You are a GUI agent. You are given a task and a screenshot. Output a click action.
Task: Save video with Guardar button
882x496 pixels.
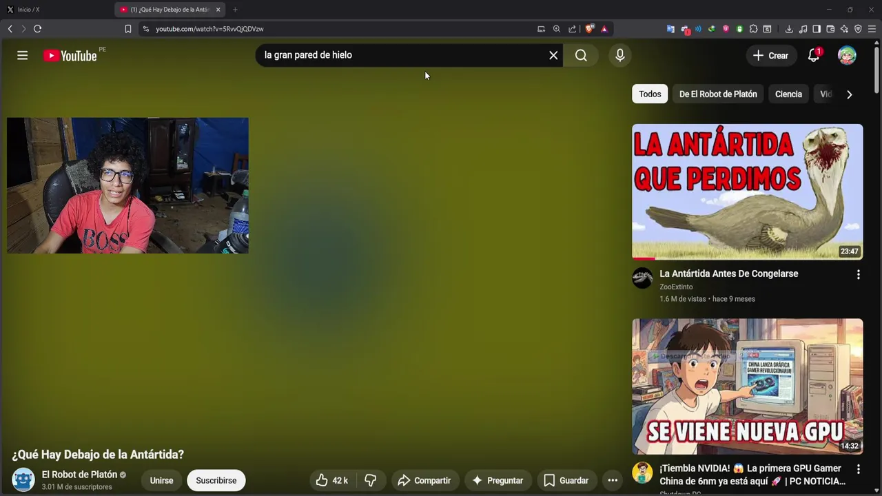pyautogui.click(x=566, y=480)
